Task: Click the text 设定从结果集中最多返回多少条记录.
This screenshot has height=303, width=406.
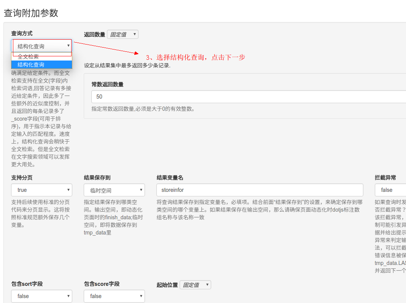Action: (x=127, y=65)
